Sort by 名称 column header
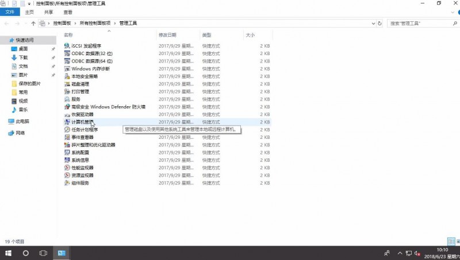This screenshot has width=460, height=260. (x=68, y=35)
